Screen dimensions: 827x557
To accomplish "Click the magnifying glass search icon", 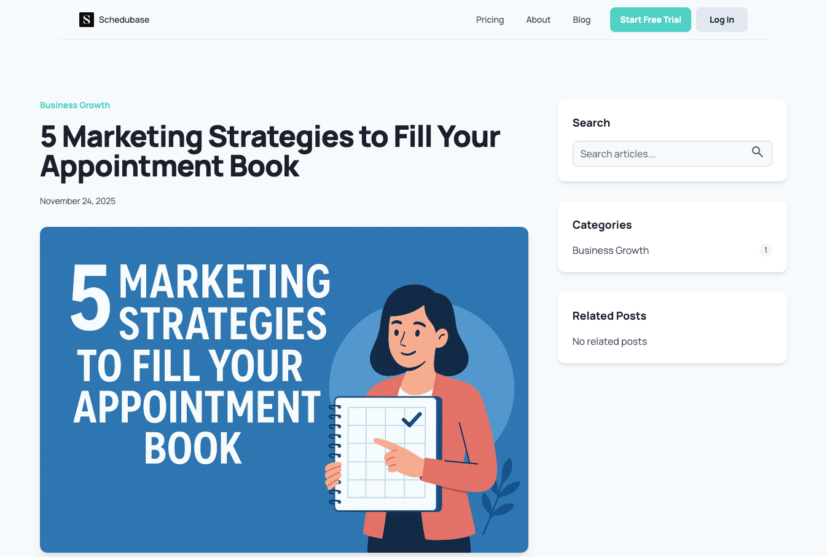I will pyautogui.click(x=758, y=152).
